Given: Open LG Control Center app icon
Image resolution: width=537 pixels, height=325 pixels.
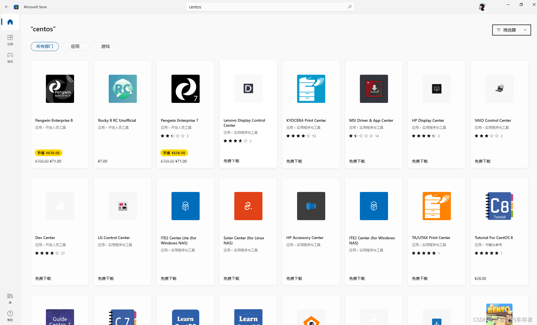Looking at the screenshot, I should [x=123, y=206].
